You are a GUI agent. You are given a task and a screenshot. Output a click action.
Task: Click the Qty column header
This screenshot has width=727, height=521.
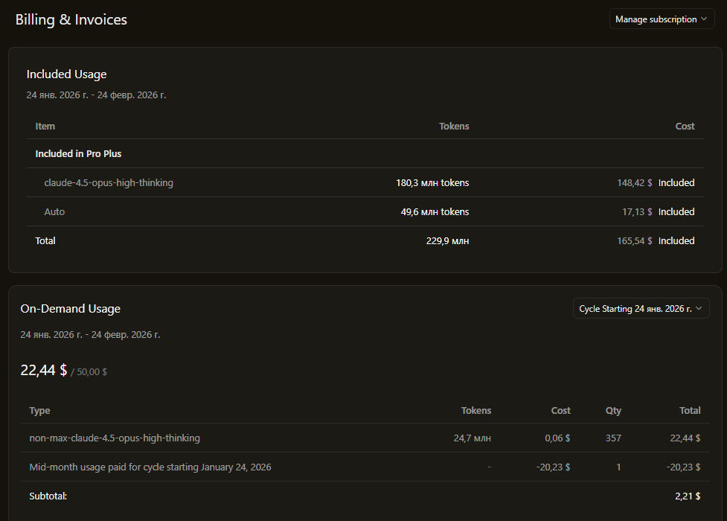pyautogui.click(x=612, y=411)
